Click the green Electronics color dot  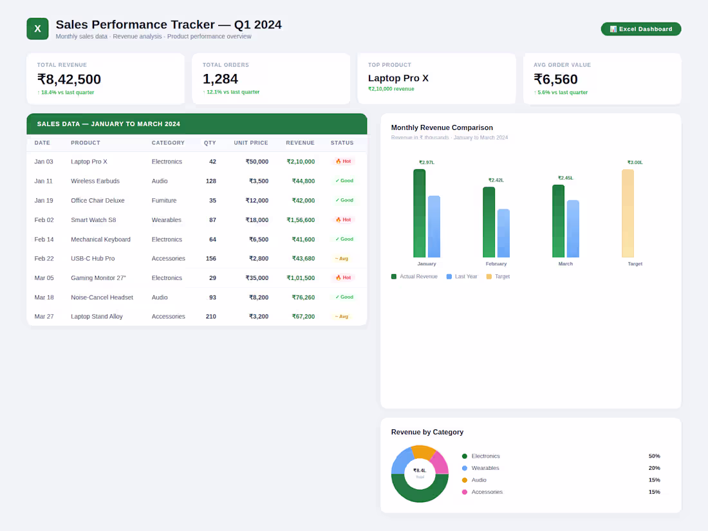tap(464, 456)
